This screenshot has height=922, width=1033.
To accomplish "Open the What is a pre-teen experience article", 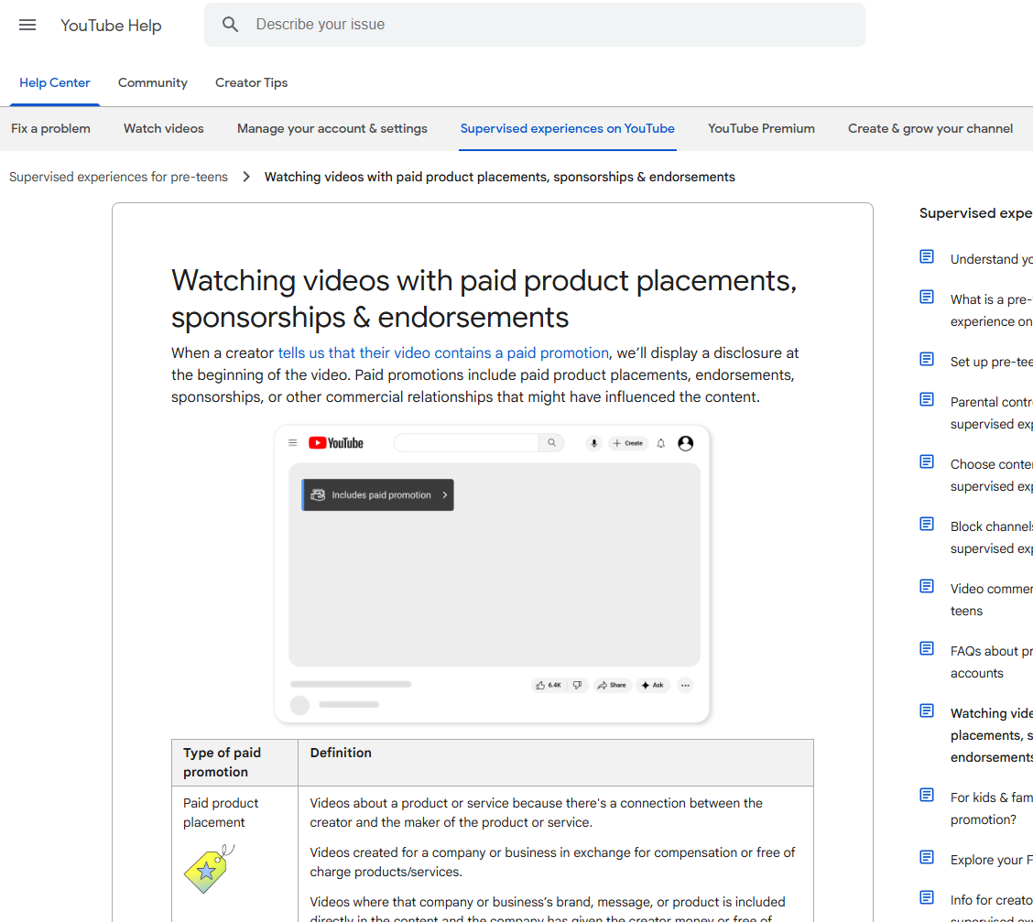I will [991, 310].
